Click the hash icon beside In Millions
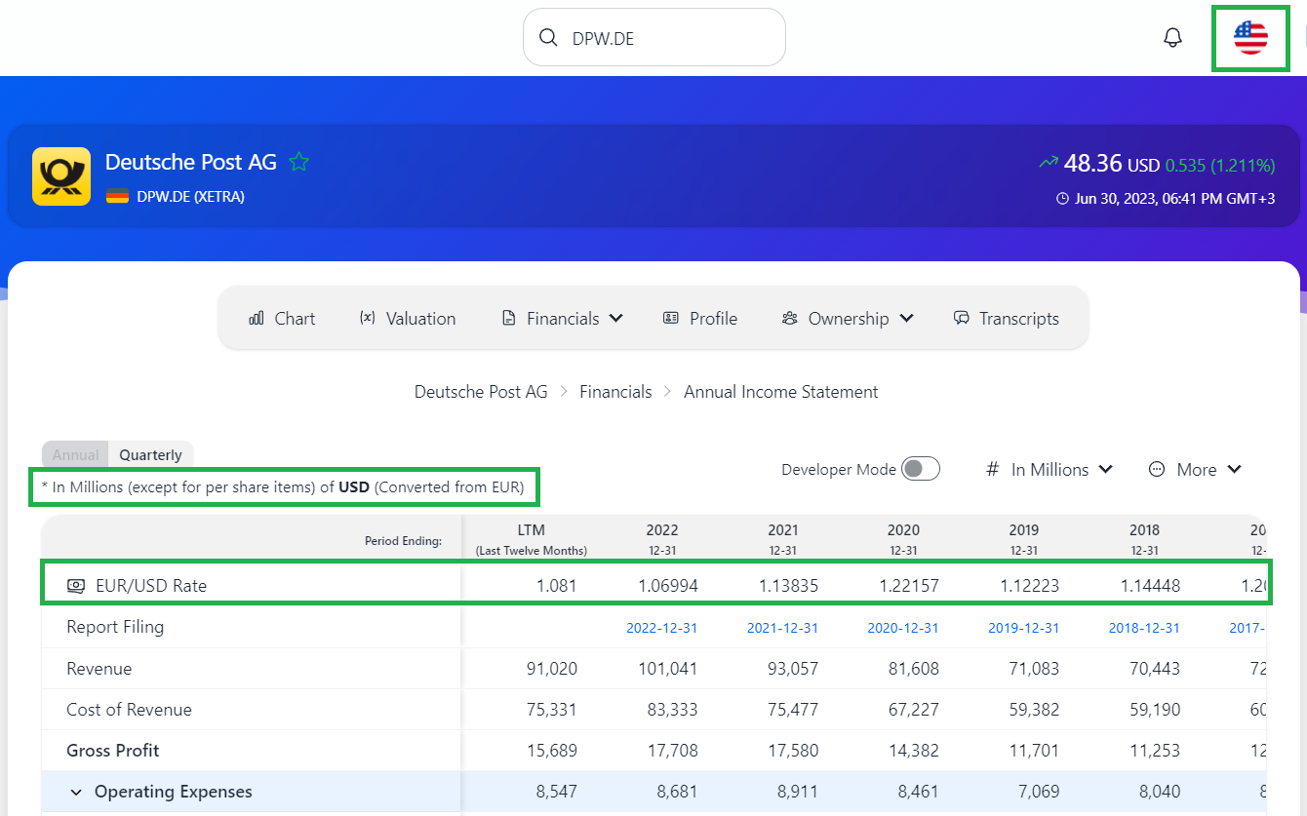Image resolution: width=1307 pixels, height=816 pixels. (x=993, y=469)
